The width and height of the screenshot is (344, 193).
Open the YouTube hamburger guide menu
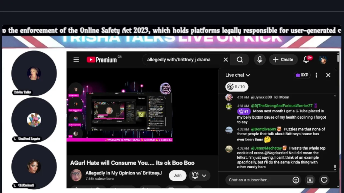coord(76,60)
